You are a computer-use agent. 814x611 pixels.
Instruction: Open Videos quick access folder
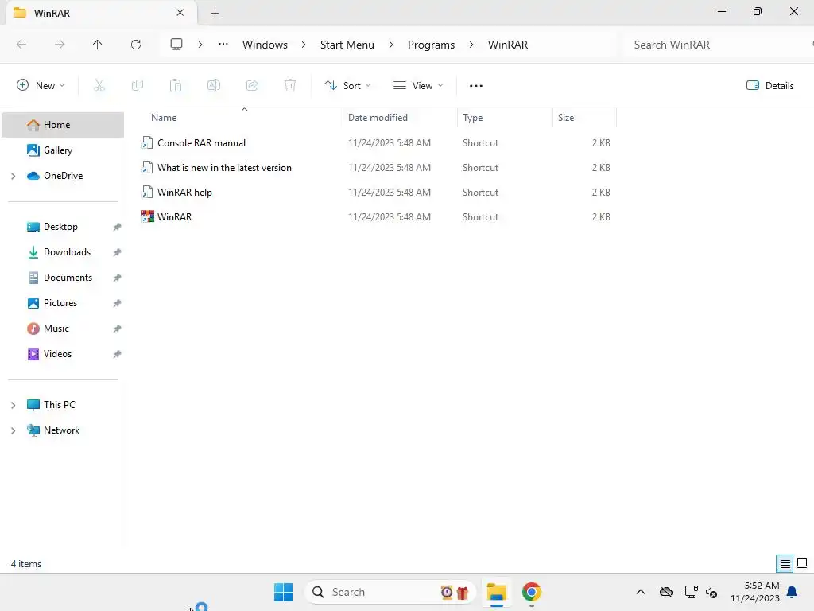(57, 354)
